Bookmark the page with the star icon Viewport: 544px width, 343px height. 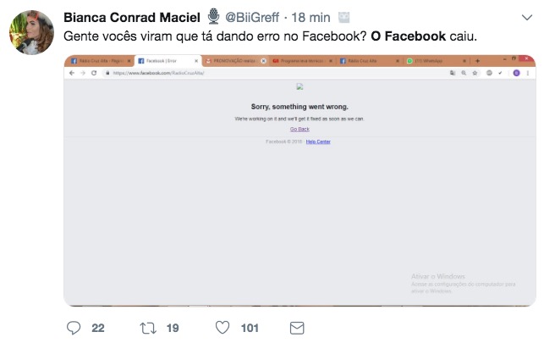coord(475,74)
